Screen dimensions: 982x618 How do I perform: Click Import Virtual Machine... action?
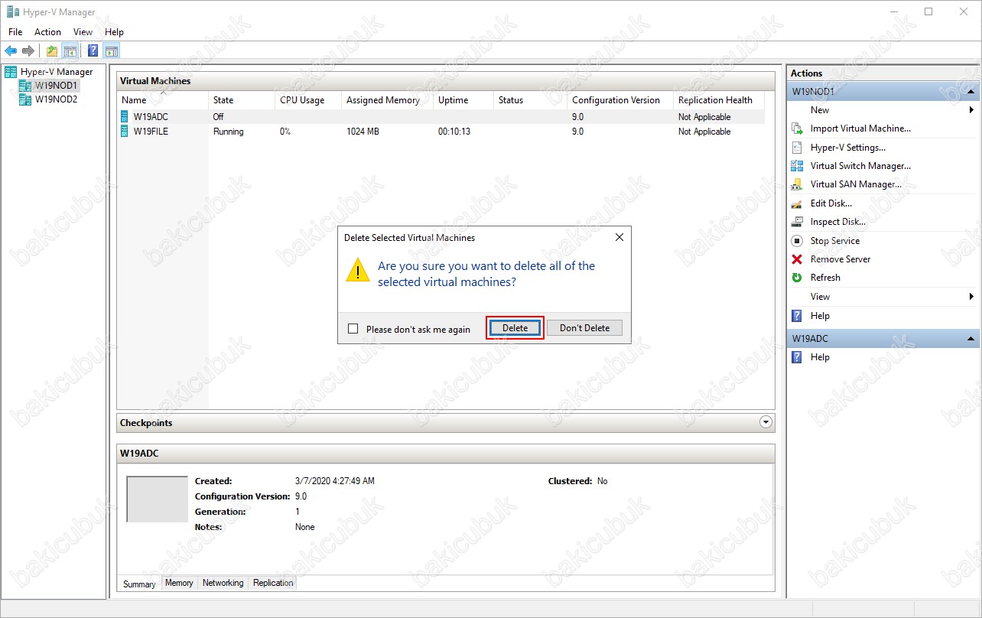860,128
